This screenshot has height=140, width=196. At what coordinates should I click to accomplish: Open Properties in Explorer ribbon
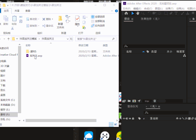[77, 21]
